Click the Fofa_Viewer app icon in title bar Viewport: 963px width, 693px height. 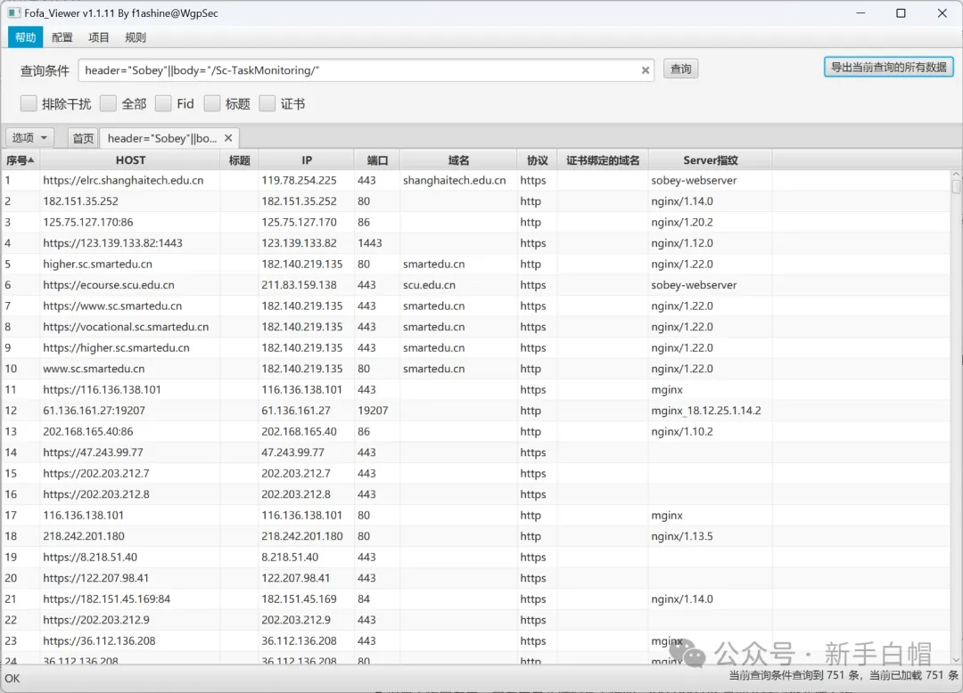(x=13, y=13)
